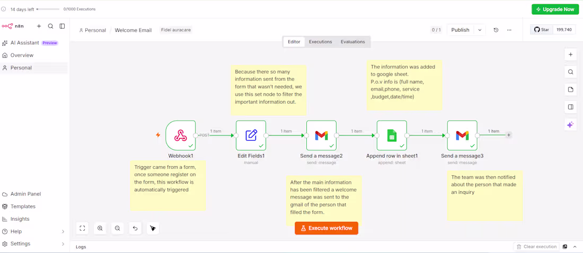583x253 pixels.
Task: Click the Upgrade Now button
Action: click(x=555, y=10)
